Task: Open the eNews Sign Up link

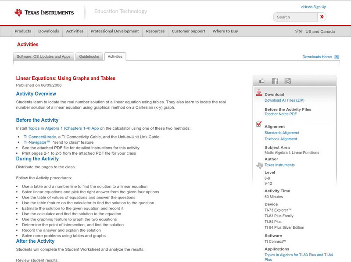Action: [314, 7]
